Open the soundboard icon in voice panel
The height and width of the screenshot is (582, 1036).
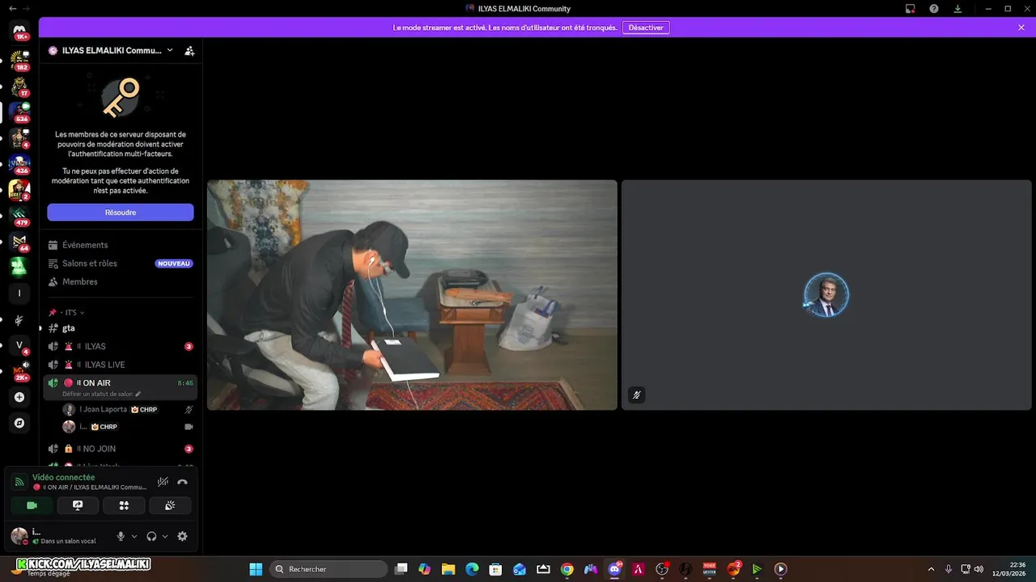(x=170, y=505)
